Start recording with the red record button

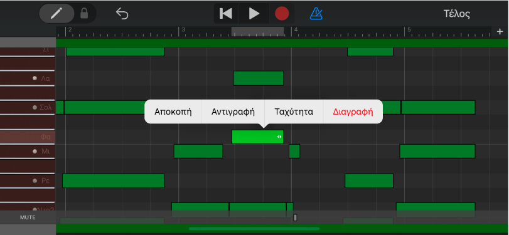(282, 14)
